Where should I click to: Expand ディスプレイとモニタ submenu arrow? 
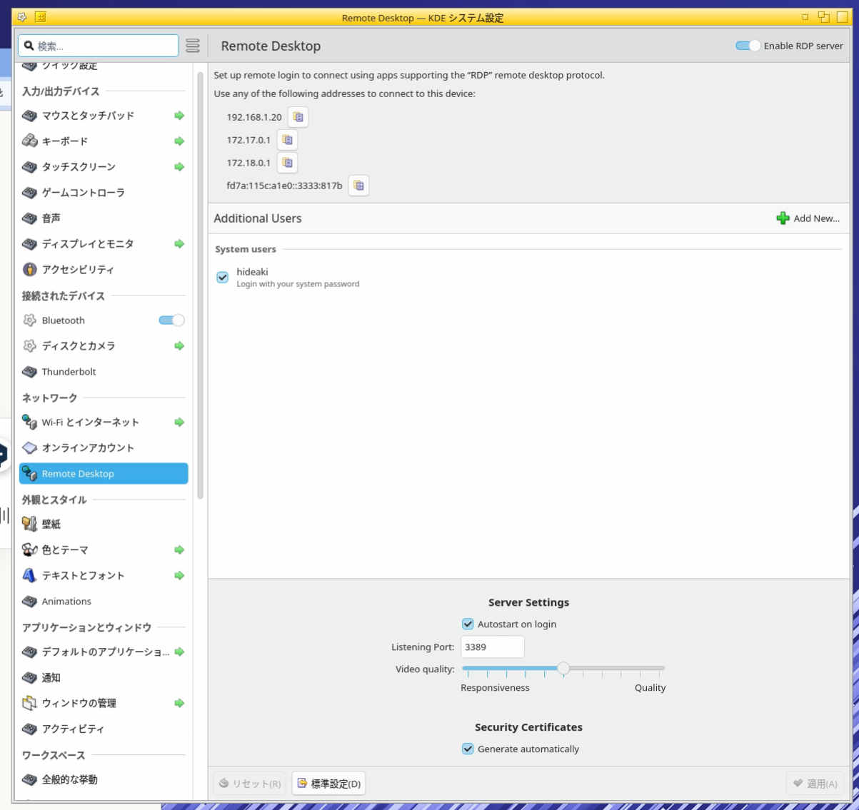click(179, 244)
